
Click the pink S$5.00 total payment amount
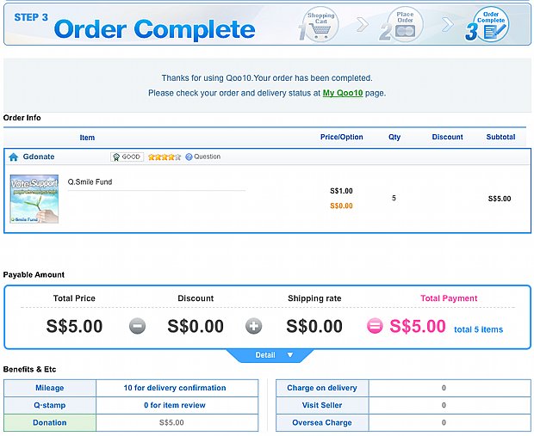[x=418, y=326]
